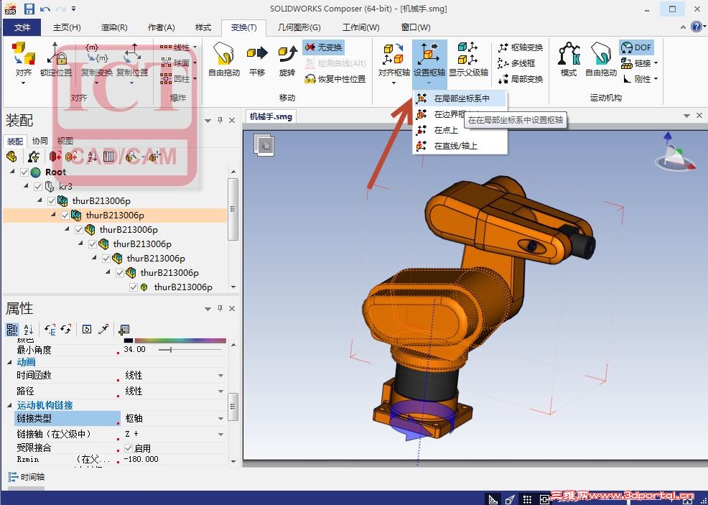Click the 时间轴 (Timeline) panel button
The image size is (708, 505).
(26, 476)
